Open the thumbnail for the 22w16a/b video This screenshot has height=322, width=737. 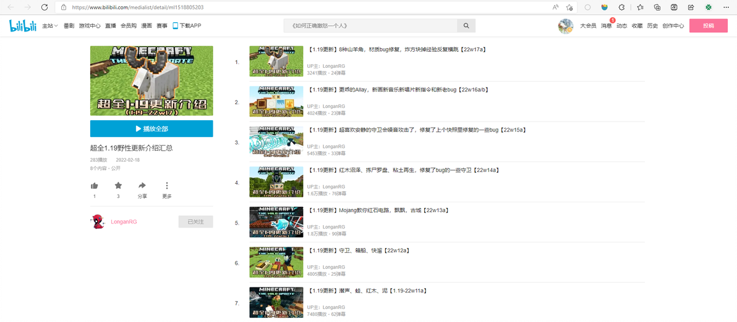click(x=276, y=101)
